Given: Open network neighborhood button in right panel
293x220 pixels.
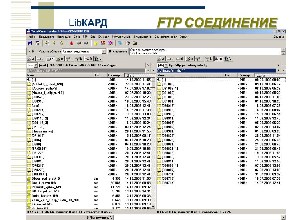Looking at the screenshot, I should click(x=228, y=59).
